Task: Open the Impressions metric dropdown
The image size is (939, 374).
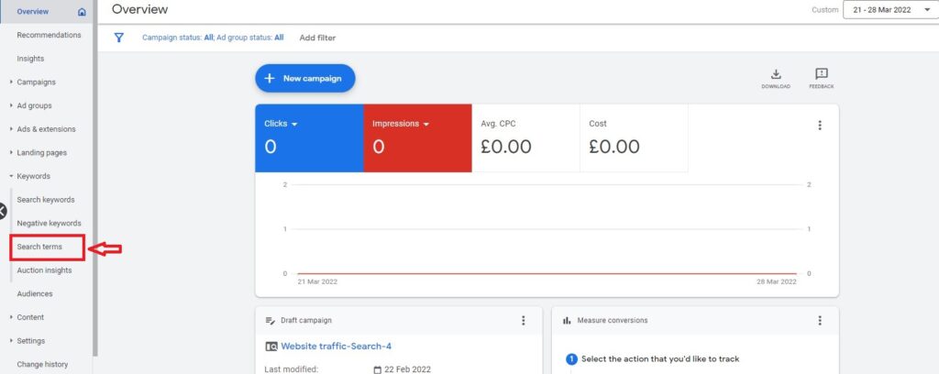Action: tap(425, 125)
